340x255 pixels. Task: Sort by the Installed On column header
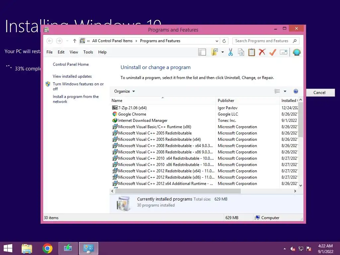289,100
